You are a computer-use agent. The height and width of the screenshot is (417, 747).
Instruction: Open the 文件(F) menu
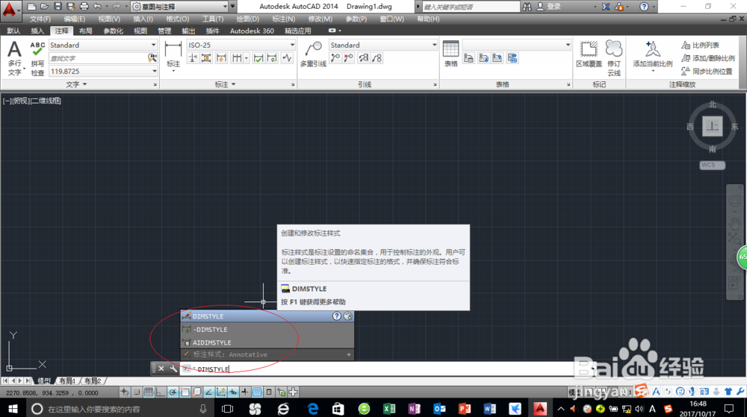40,19
